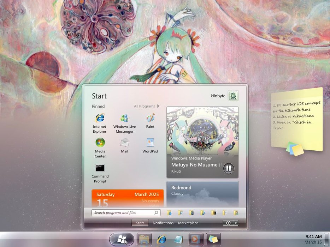Launch Internet Explorer from the taskbar

click(161, 239)
